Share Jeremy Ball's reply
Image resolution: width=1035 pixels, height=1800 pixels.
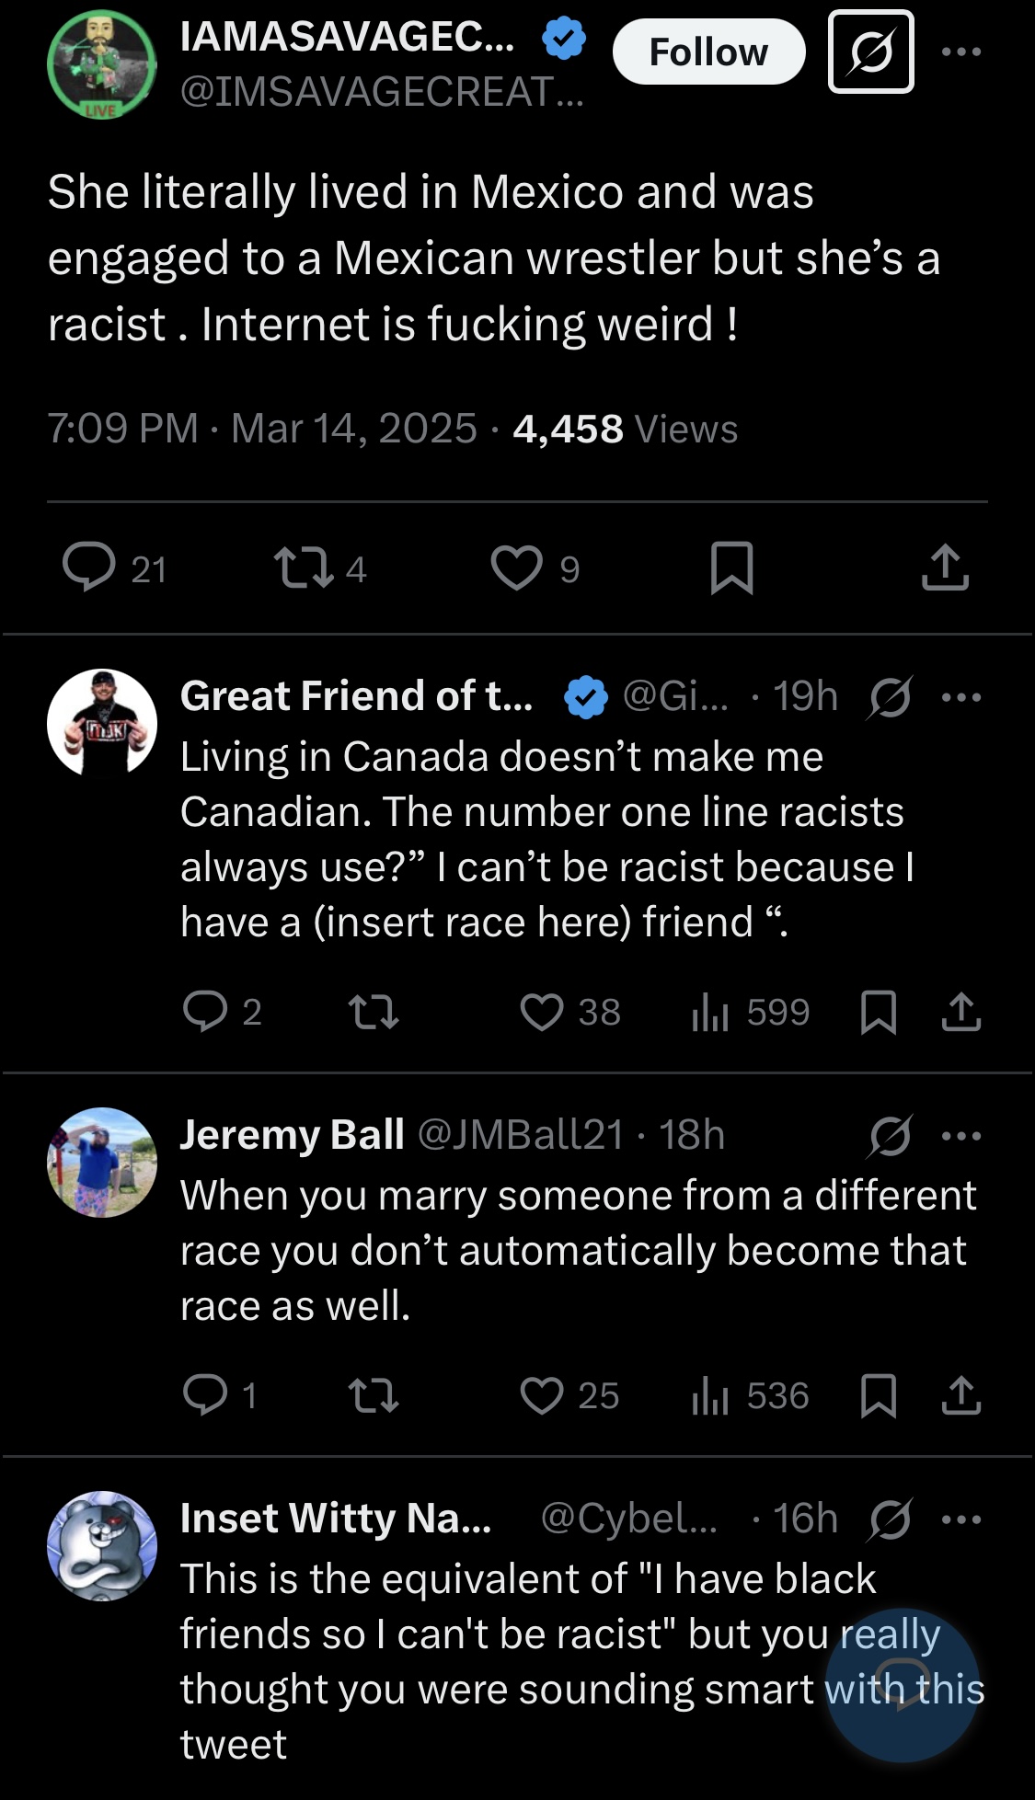(x=961, y=1395)
